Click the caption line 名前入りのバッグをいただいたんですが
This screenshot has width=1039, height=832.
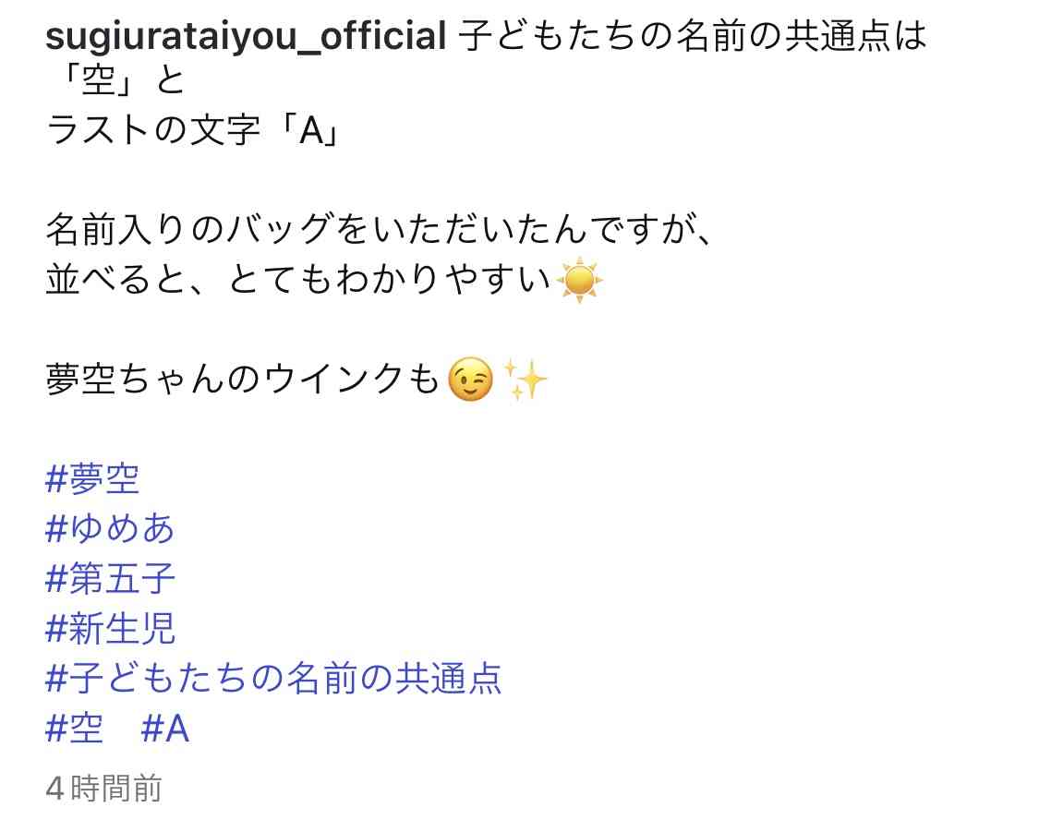(x=380, y=229)
